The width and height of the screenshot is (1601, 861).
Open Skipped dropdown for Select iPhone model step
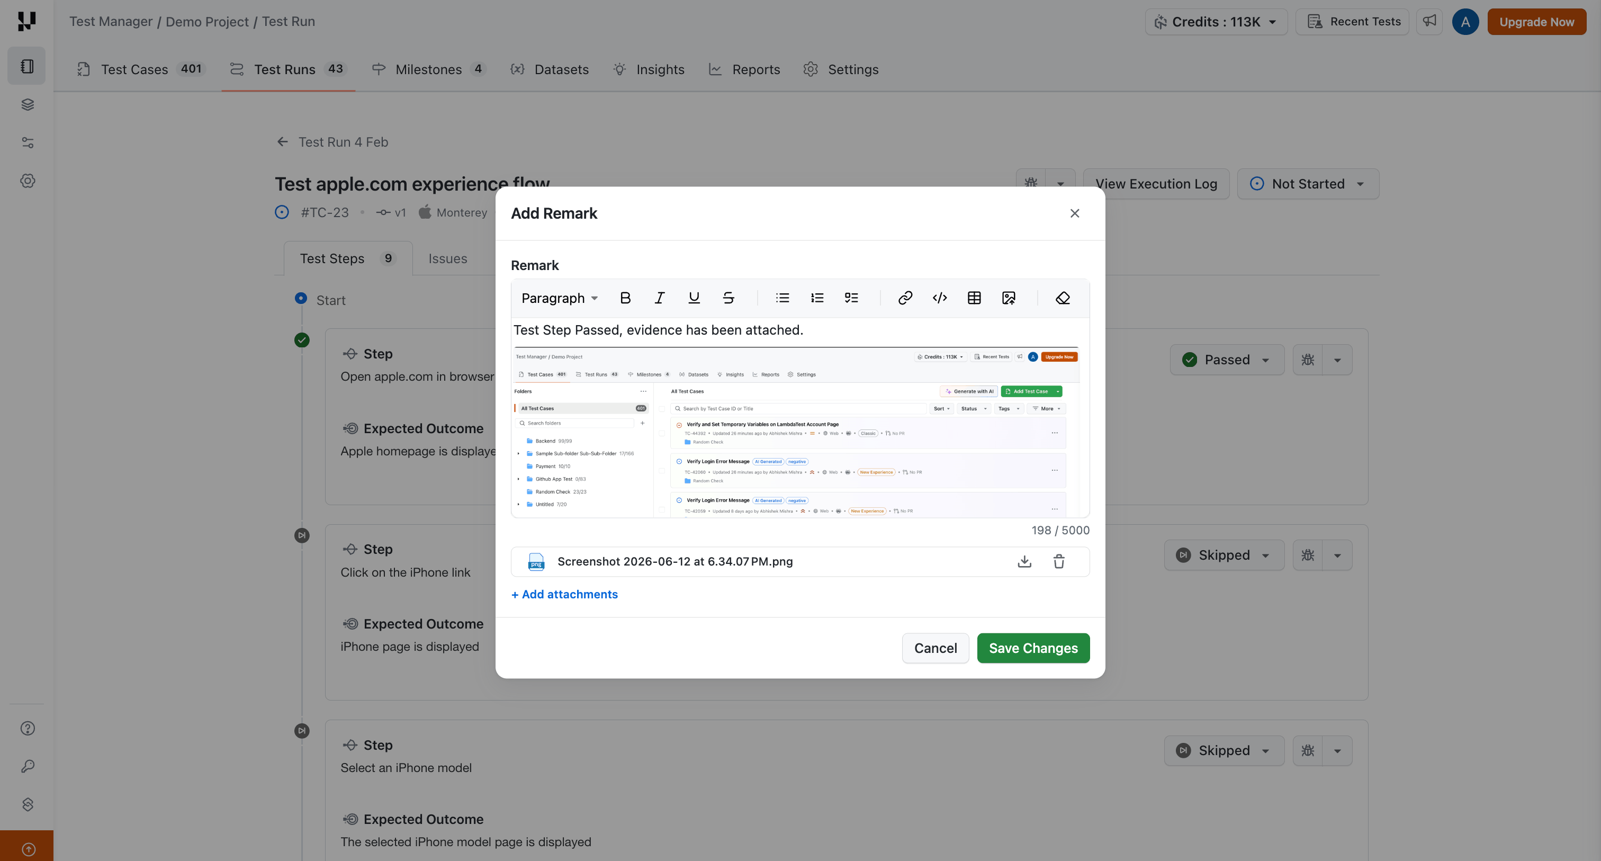1224,750
